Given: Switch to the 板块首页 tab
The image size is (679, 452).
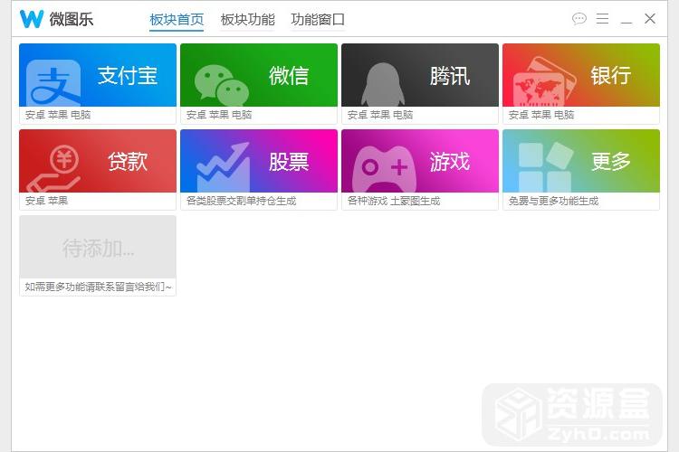Looking at the screenshot, I should click(177, 20).
